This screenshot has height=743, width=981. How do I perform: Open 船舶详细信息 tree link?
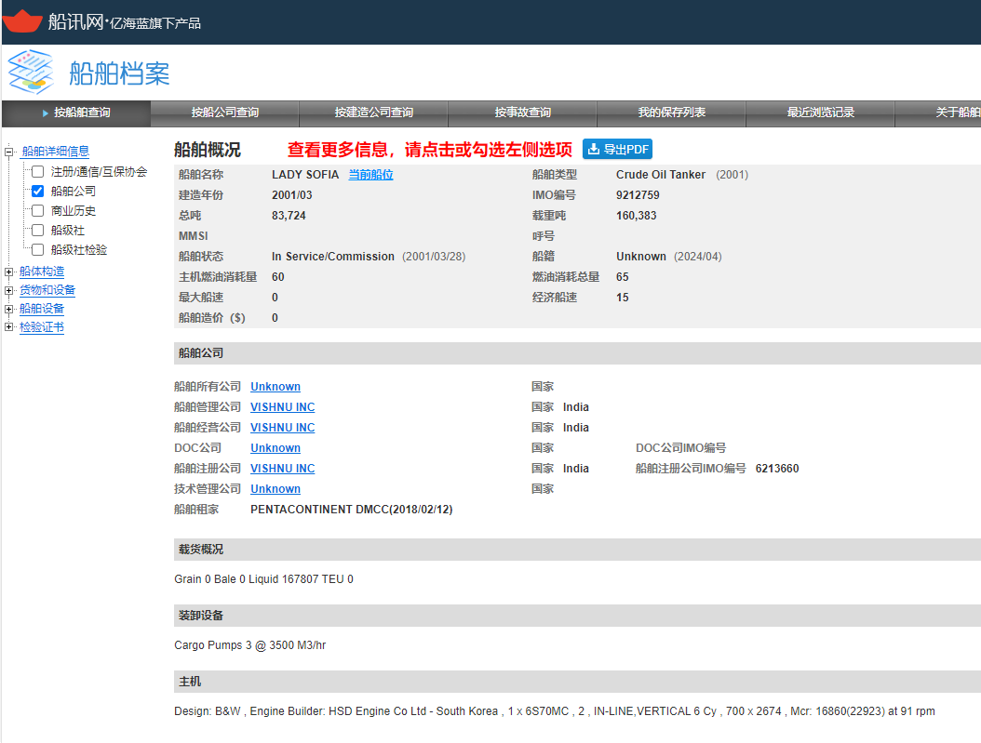click(56, 152)
